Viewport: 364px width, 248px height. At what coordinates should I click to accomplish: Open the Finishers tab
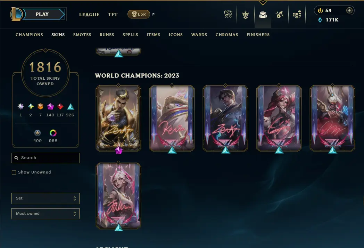[258, 35]
